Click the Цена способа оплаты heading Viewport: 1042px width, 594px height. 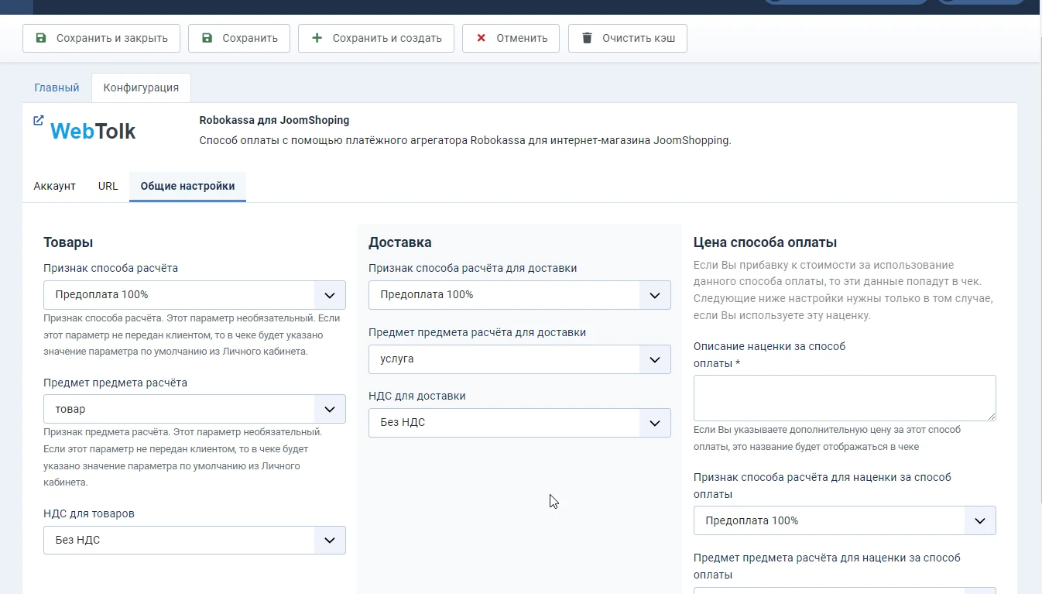pos(766,242)
